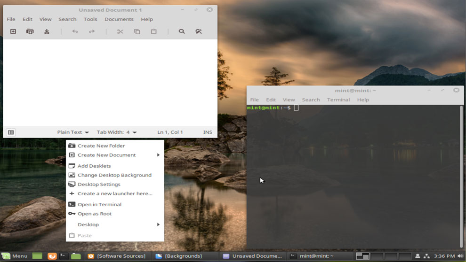Open sound volume applet
The height and width of the screenshot is (262, 466).
tap(461, 256)
